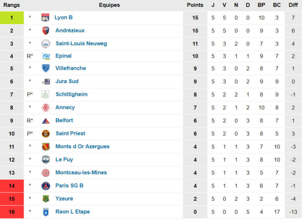This screenshot has height=219, width=302.
Task: Click the Paris SG B crest
Action: [x=46, y=186]
